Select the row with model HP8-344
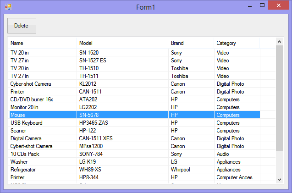Viewport: 292px width, 193px height. point(135,177)
